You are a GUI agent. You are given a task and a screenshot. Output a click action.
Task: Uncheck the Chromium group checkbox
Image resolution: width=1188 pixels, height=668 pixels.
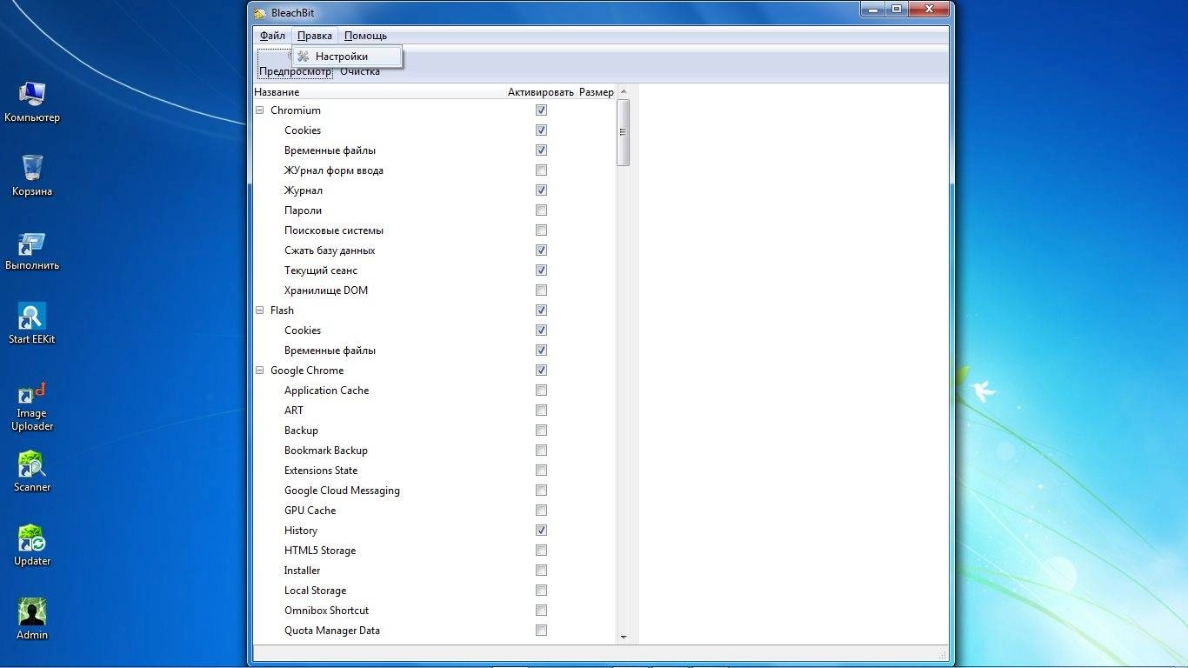point(541,110)
